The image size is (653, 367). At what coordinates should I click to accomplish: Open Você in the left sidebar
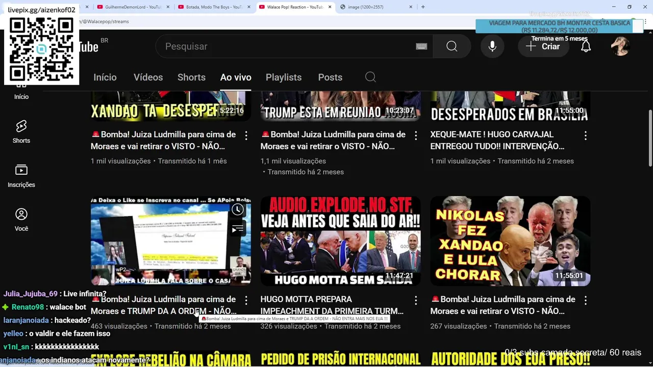[21, 220]
